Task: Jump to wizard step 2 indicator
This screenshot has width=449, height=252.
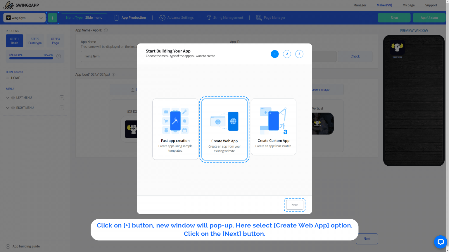Action: click(x=287, y=54)
